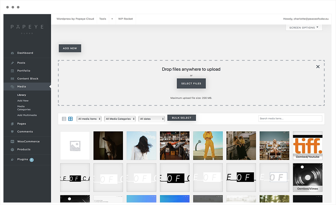The height and width of the screenshot is (205, 336).
Task: Click the Products box icon
Action: pos(13,149)
